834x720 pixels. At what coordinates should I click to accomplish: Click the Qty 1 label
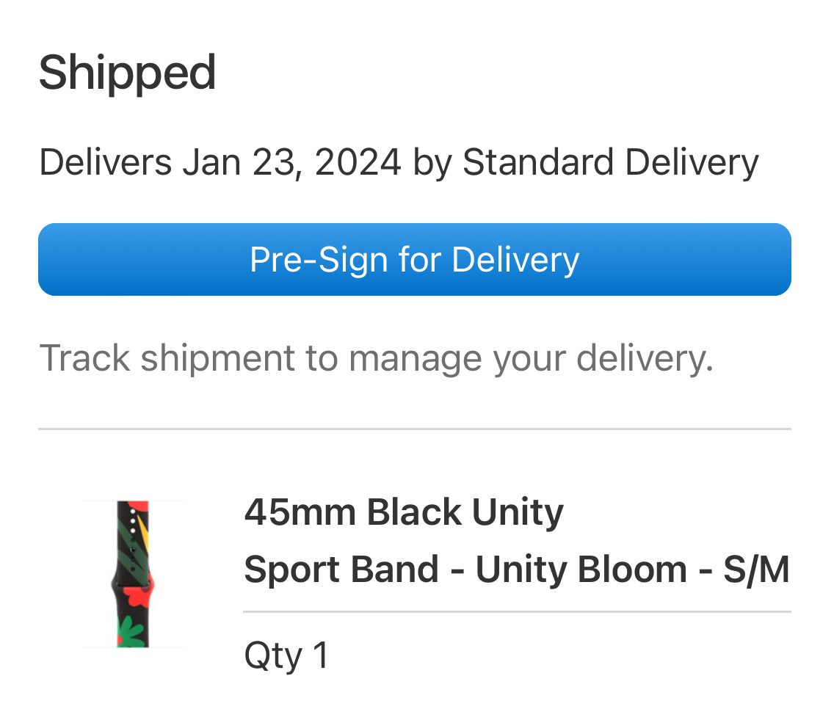pos(286,655)
